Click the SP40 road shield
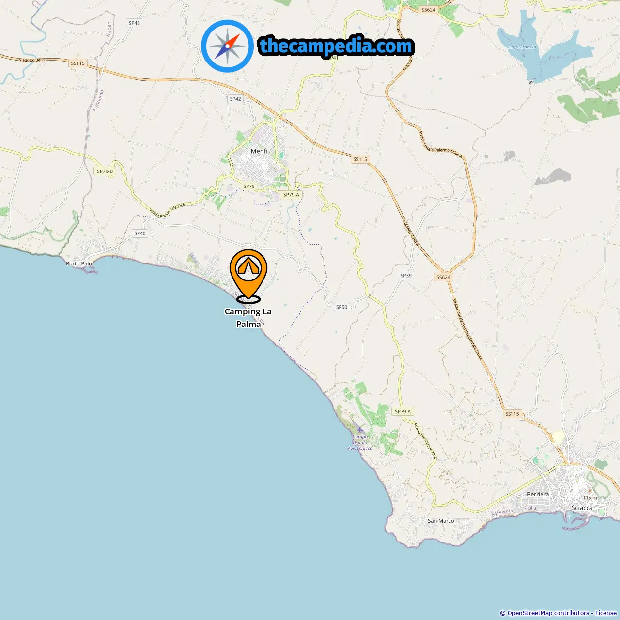Viewport: 620px width, 620px height. [x=140, y=233]
